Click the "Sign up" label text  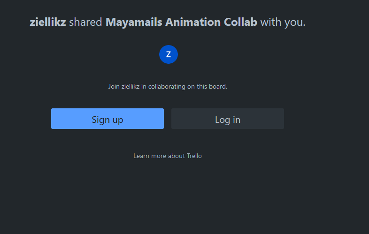click(107, 120)
